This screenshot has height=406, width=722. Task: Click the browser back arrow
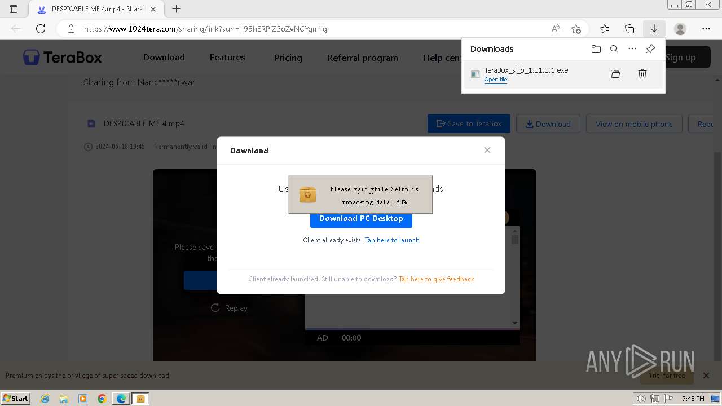[16, 29]
